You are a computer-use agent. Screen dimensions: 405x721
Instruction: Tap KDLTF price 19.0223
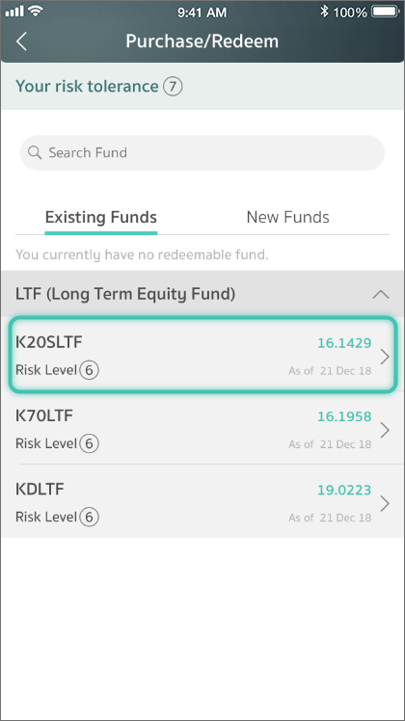344,490
